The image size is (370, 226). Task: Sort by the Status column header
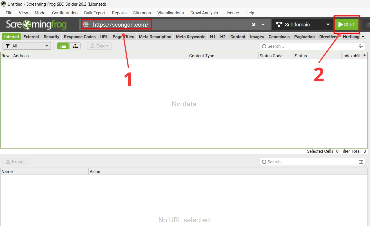[x=317, y=56]
